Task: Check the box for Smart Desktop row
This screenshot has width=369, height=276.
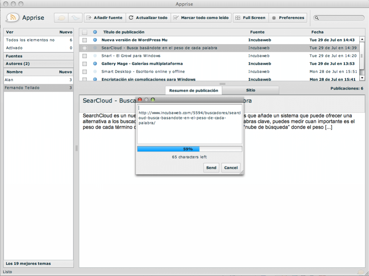Action: point(85,72)
